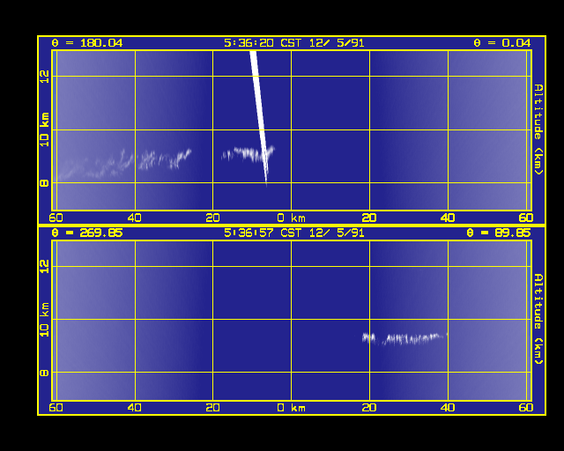This screenshot has height=451, width=564.
Task: Click the lower panel's Altitude (km) axis title
Action: point(538,319)
